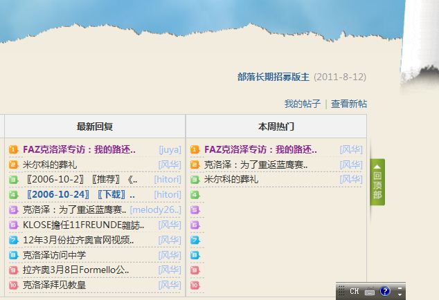Click [hitori] beside the 2006-10-24 post
This screenshot has width=439, height=300.
pyautogui.click(x=168, y=195)
